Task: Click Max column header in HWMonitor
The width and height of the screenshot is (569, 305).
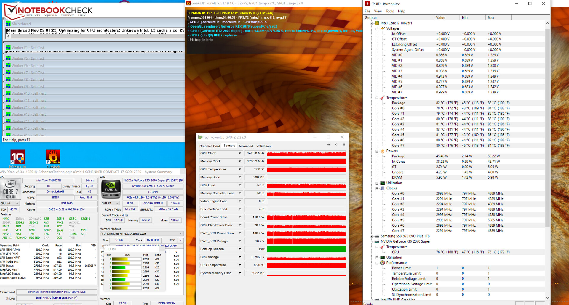Action: click(498, 17)
